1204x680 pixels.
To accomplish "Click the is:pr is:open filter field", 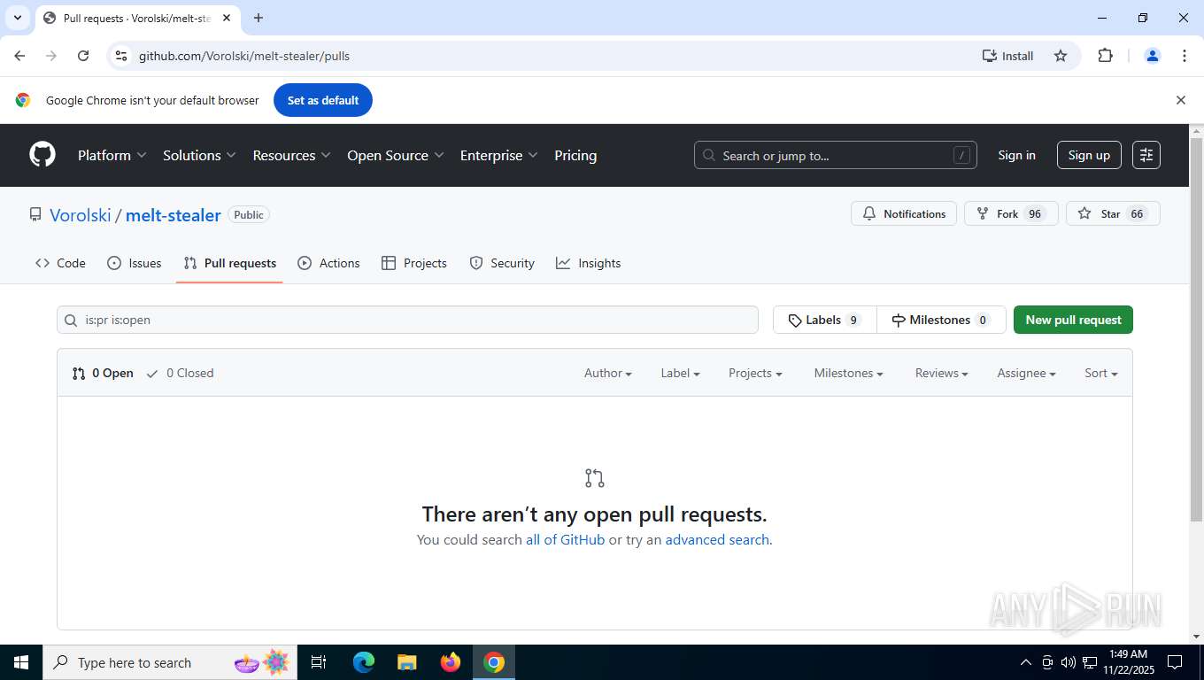I will coord(407,320).
